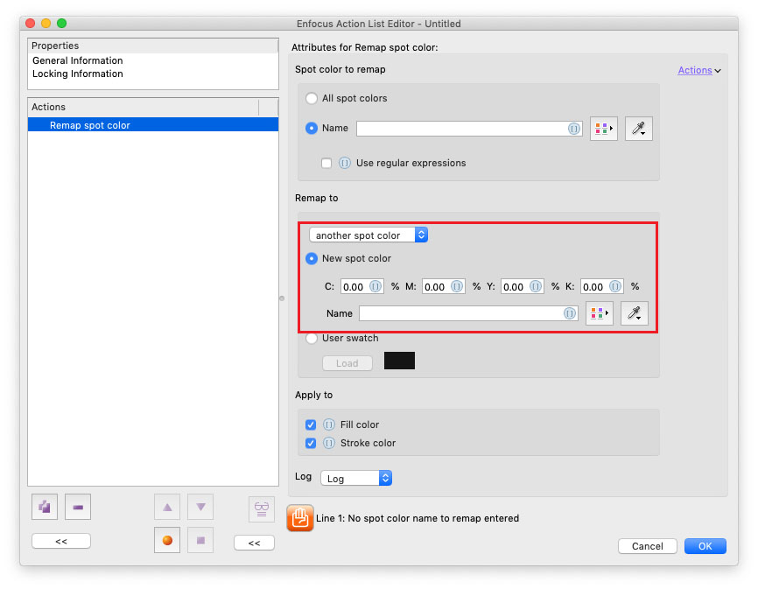
Task: Click the new spot color Name field
Action: tap(468, 313)
